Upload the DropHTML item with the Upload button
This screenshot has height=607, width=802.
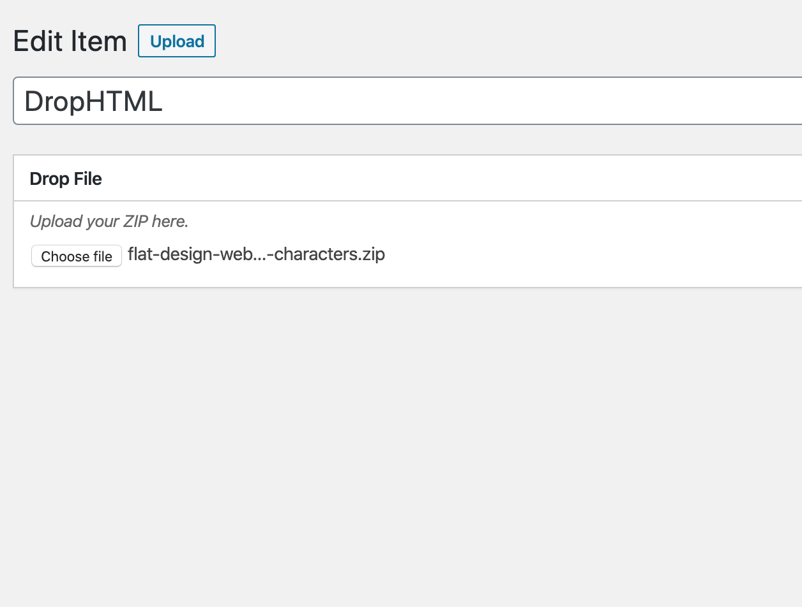tap(176, 41)
